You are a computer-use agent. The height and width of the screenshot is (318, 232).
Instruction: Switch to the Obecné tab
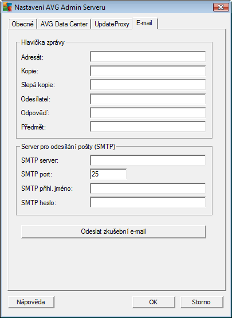pos(22,24)
